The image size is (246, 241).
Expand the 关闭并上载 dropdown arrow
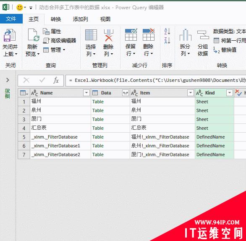point(16,54)
